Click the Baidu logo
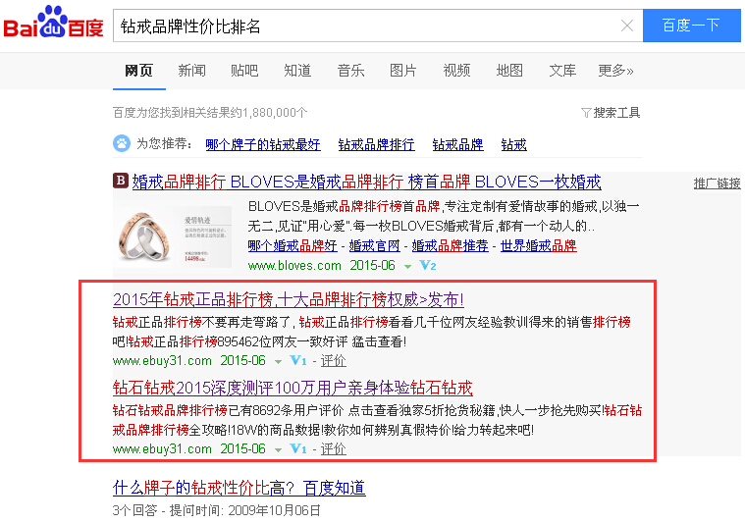This screenshot has height=523, width=745. [x=53, y=23]
